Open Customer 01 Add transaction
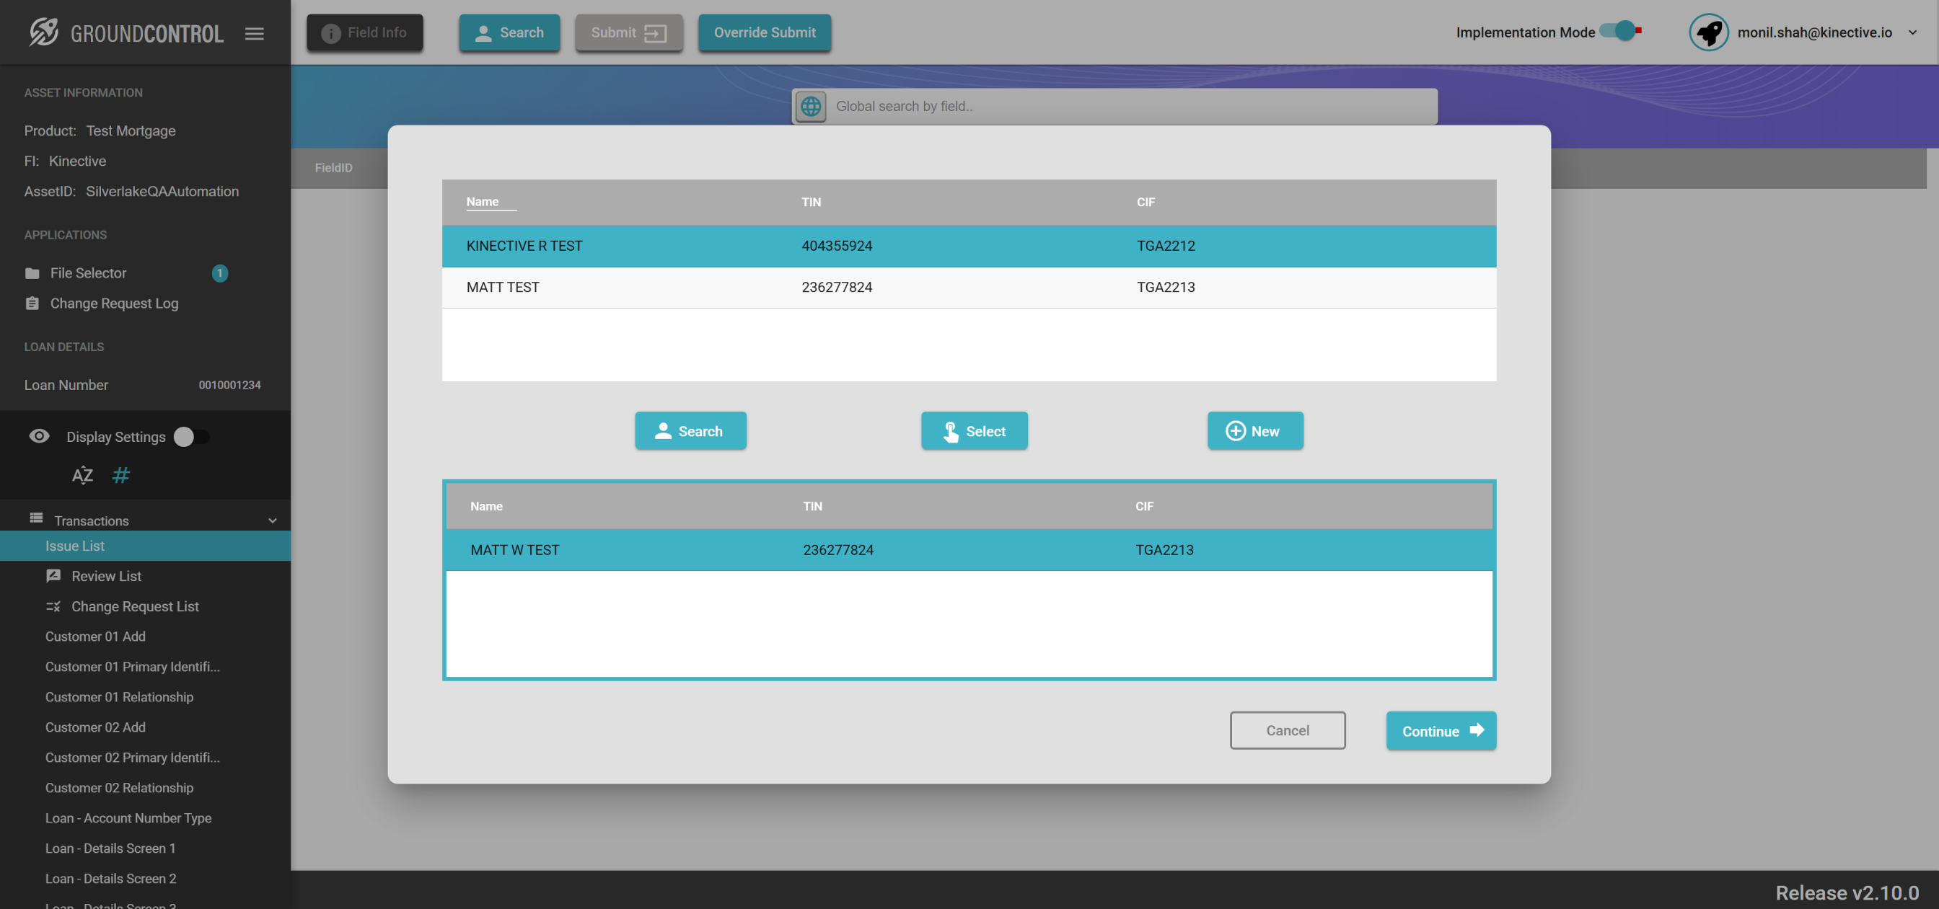The height and width of the screenshot is (909, 1939). click(x=94, y=636)
